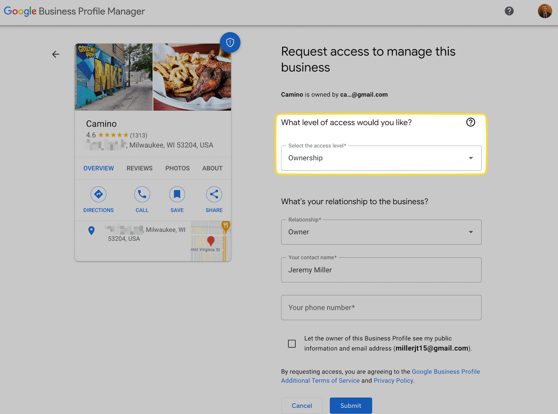Click the blue shield verification badge

[x=230, y=43]
